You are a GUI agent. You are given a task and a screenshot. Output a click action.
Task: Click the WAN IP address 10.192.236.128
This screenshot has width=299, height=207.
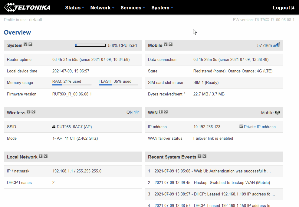click(207, 127)
